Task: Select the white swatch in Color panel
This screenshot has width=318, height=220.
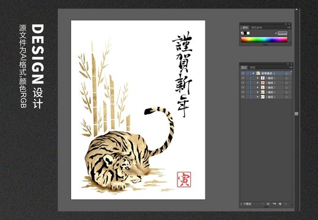Action: click(248, 33)
